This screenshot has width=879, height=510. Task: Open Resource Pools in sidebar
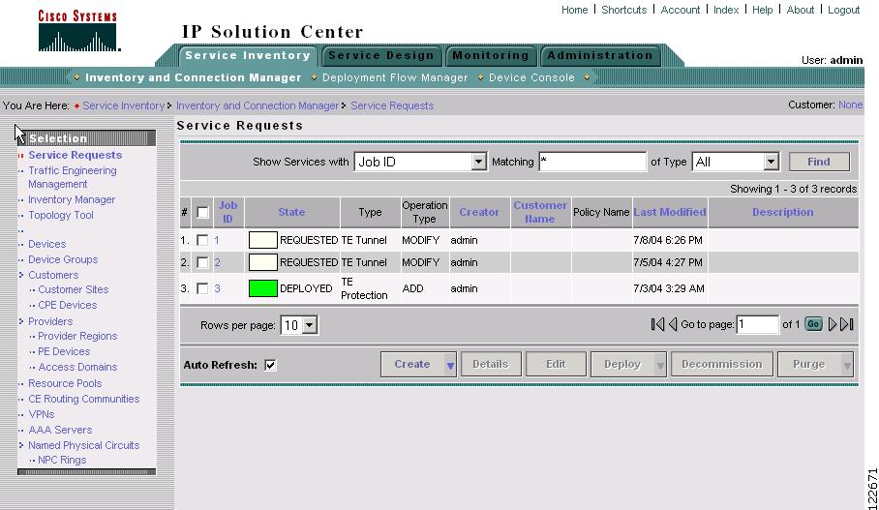click(x=65, y=383)
